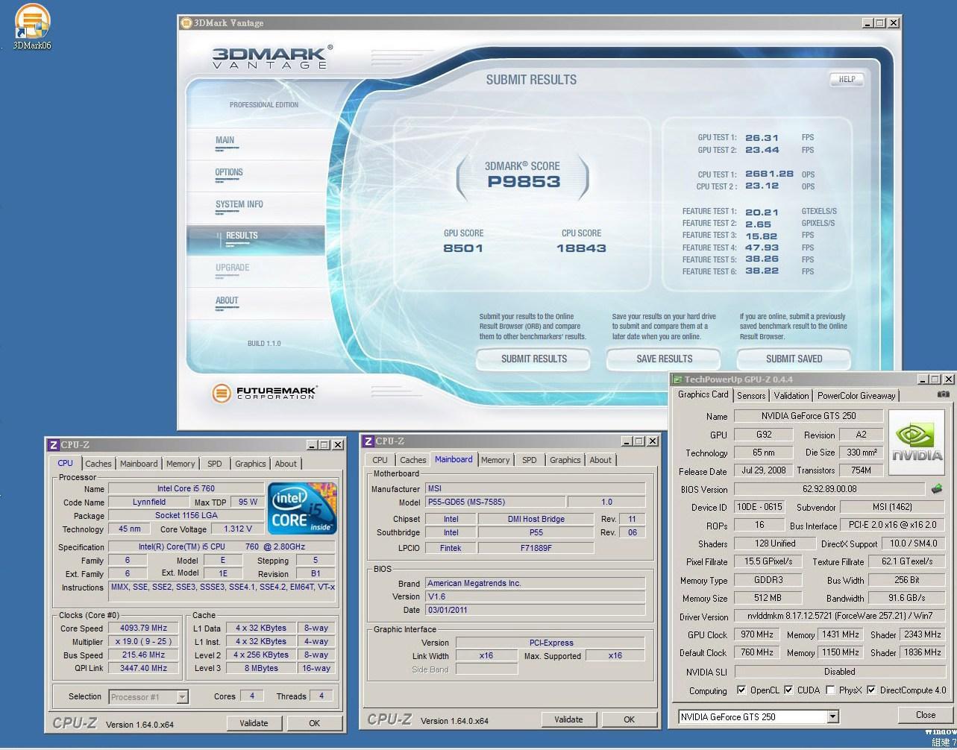Switch to Mainboard tab in the CPU-Z CPU window
The image size is (957, 750).
(139, 464)
